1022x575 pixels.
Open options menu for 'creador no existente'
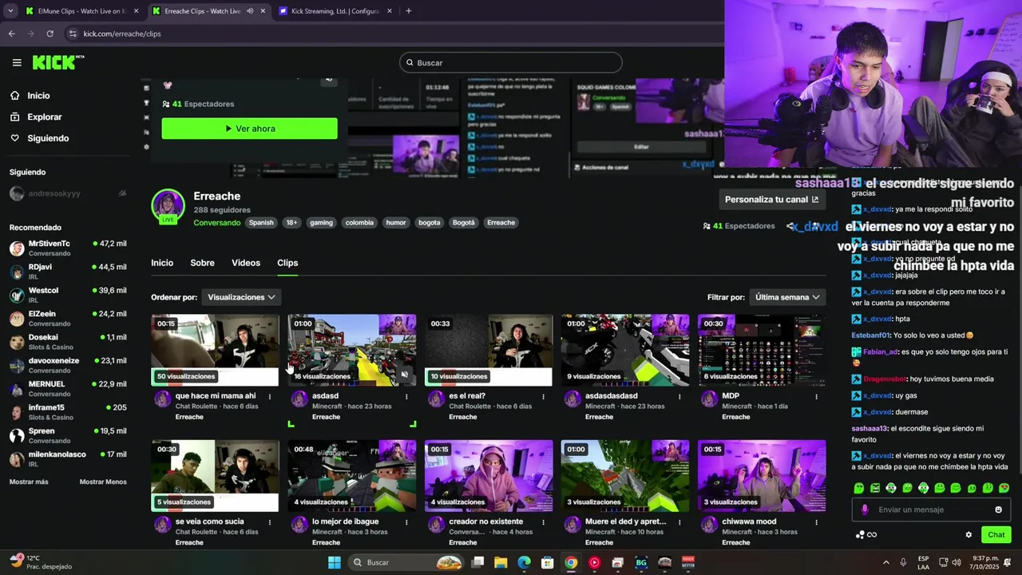[x=543, y=521]
